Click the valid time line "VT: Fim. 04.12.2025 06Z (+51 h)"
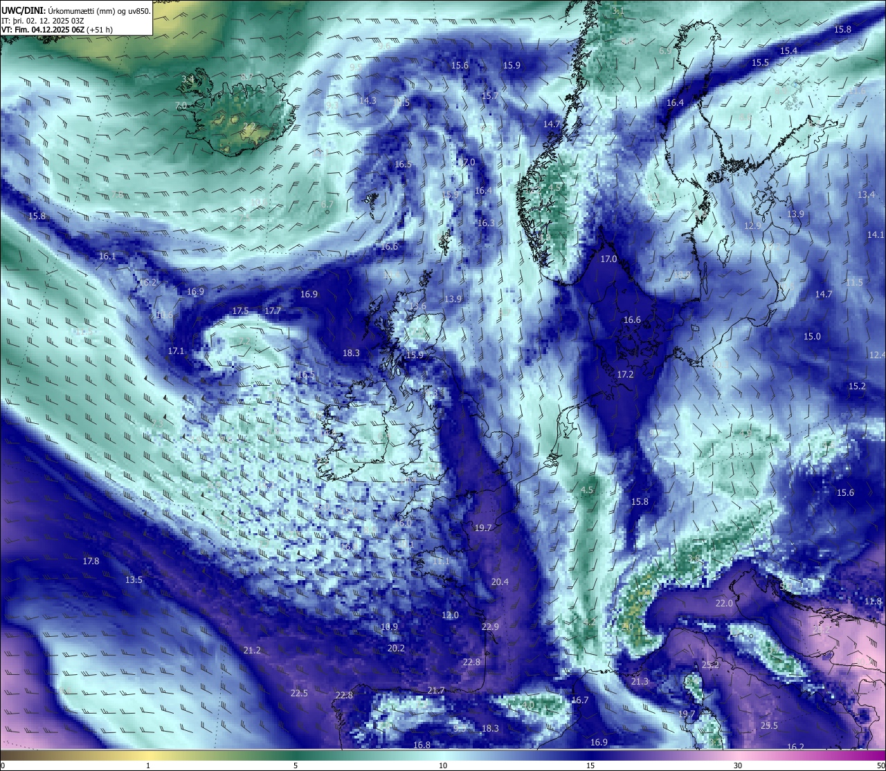The image size is (886, 771). (x=57, y=30)
